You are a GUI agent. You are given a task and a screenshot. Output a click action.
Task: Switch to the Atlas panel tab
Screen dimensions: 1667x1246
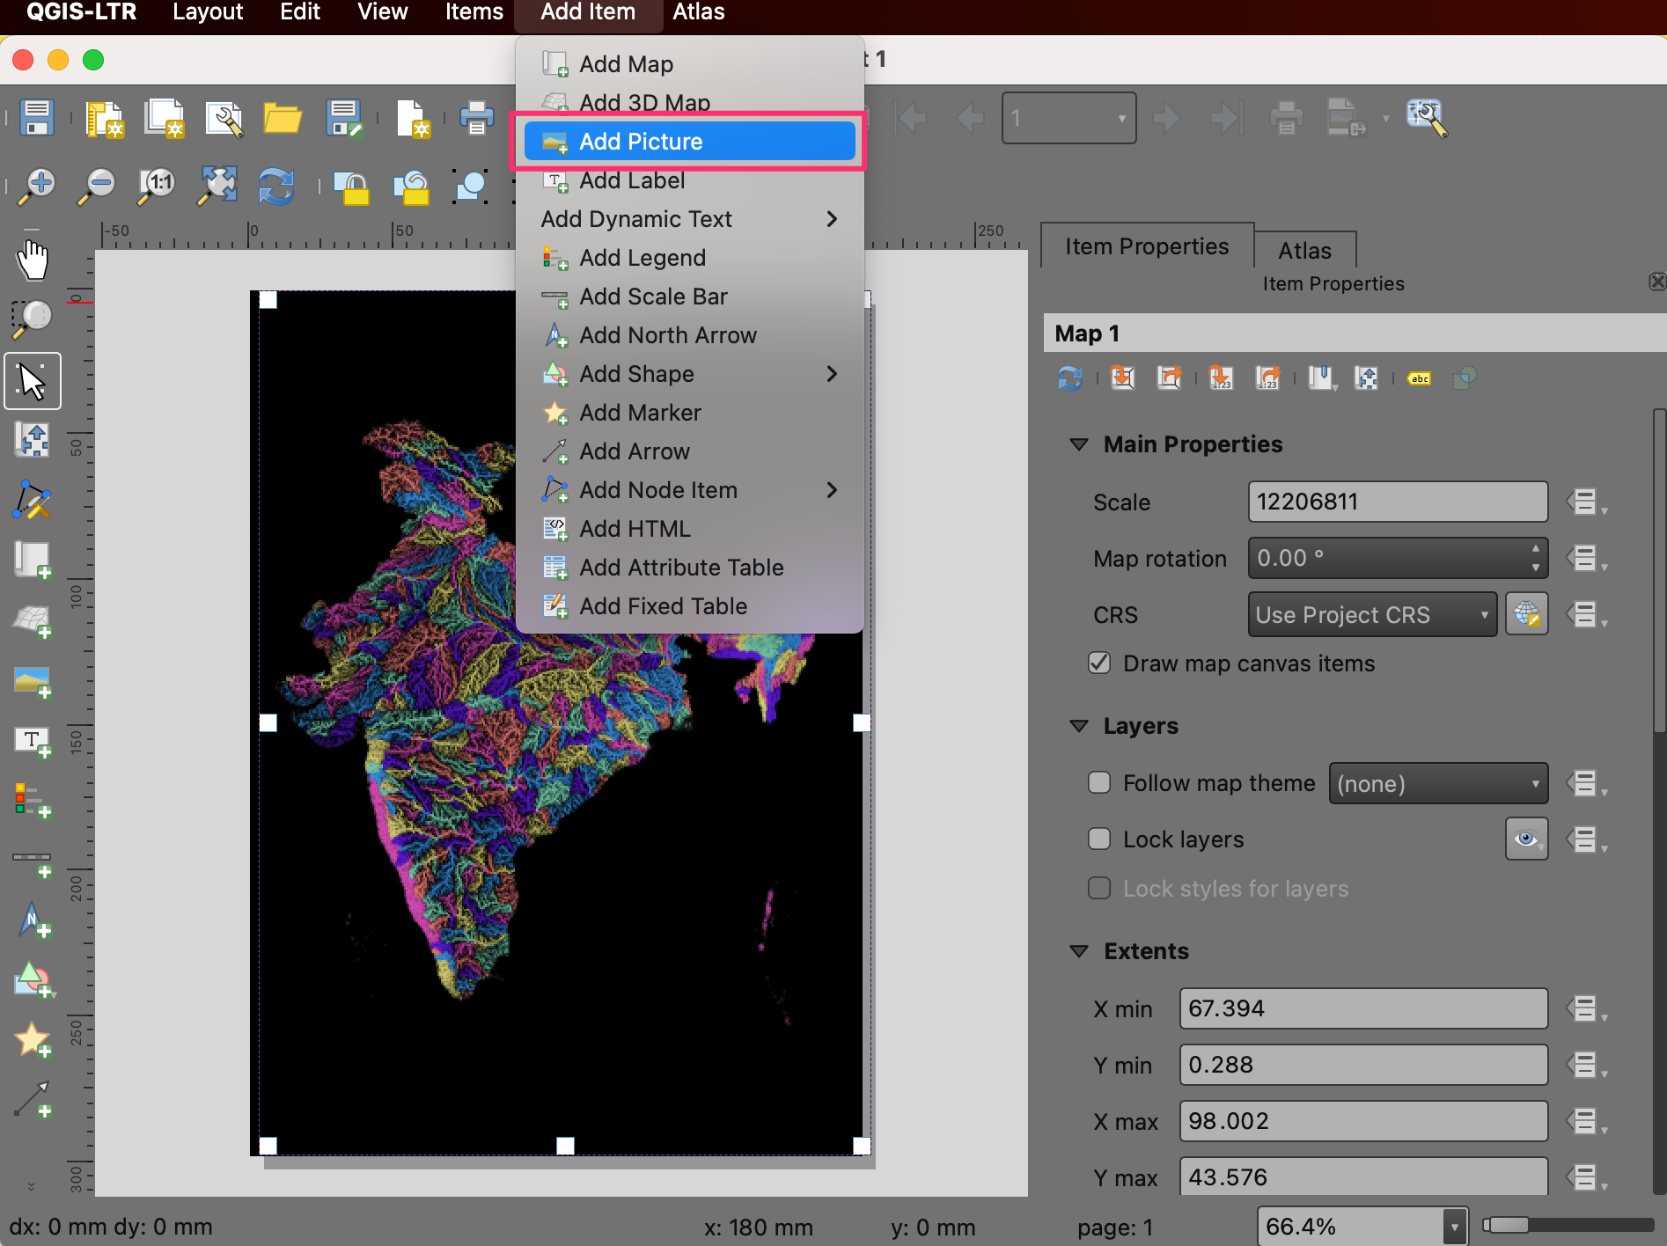tap(1304, 251)
